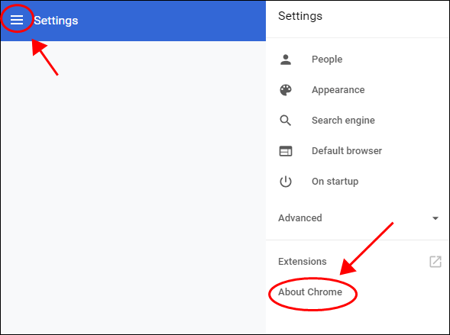Expand the Advanced settings label
Screen dimensions: 450x335
[x=300, y=218]
